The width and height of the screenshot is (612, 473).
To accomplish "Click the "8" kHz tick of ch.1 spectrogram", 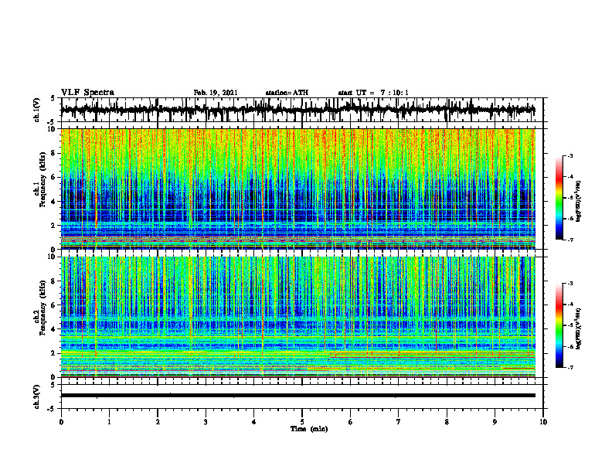I will point(53,153).
